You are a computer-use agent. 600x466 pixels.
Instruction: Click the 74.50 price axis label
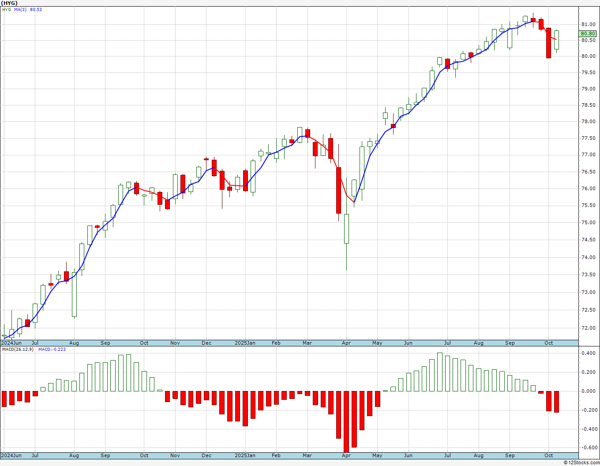tap(588, 240)
